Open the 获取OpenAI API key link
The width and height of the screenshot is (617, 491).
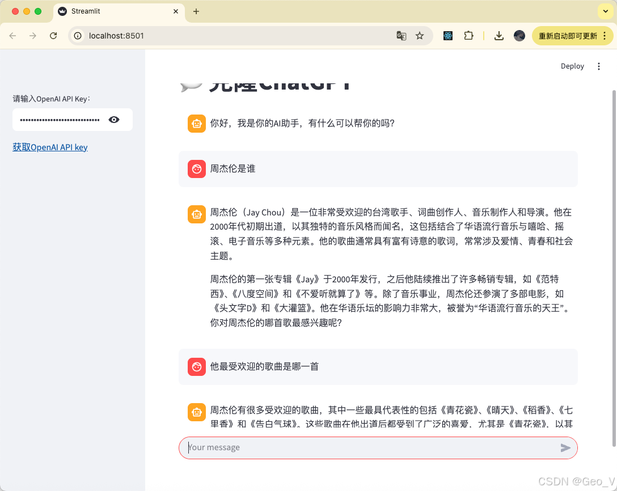pyautogui.click(x=50, y=147)
